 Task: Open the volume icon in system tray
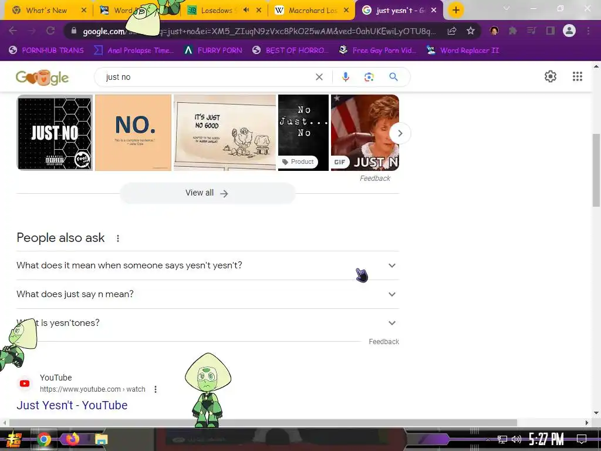pyautogui.click(x=516, y=439)
